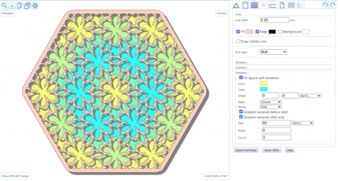Click the download arrow icon
The width and height of the screenshot is (338, 181).
[x=12, y=6]
